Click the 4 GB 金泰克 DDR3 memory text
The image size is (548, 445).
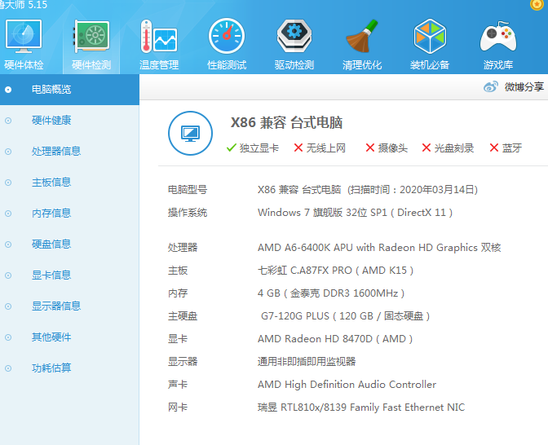coord(331,293)
